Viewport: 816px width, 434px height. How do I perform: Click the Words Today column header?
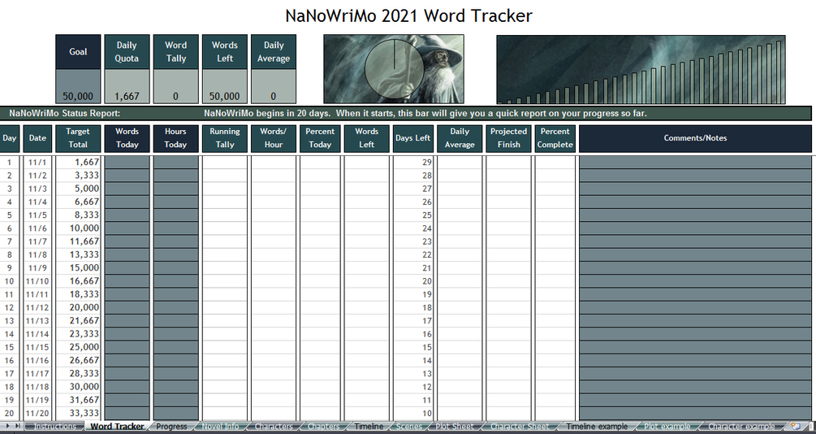[127, 139]
